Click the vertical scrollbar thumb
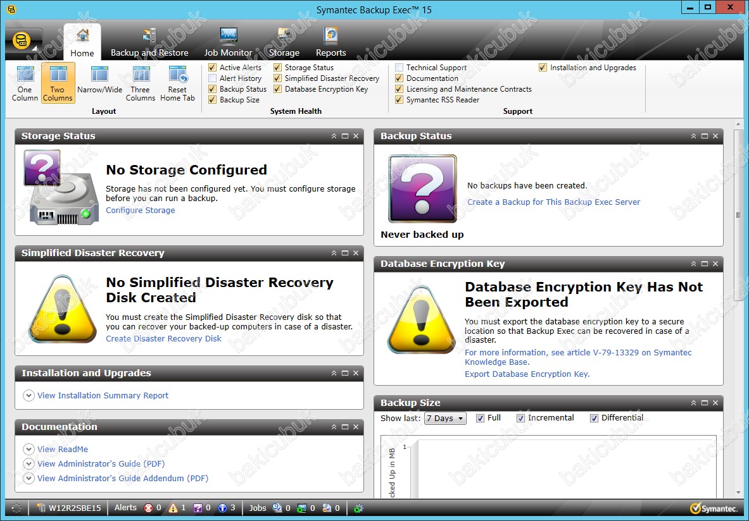This screenshot has height=521, width=749. click(x=738, y=215)
